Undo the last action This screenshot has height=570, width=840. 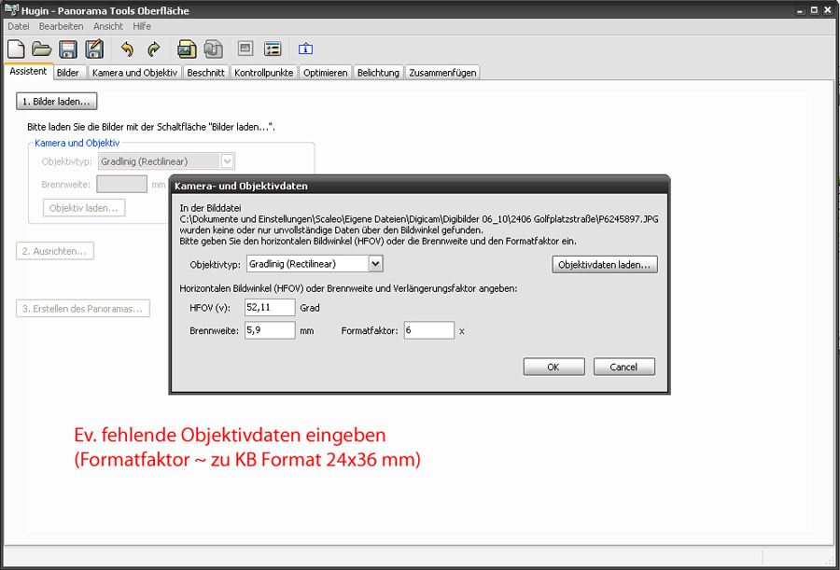127,49
